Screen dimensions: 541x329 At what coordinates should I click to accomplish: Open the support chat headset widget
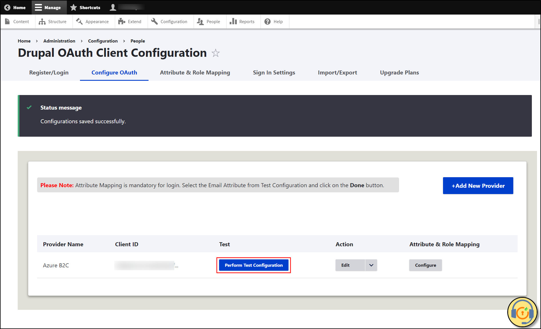coord(522,312)
